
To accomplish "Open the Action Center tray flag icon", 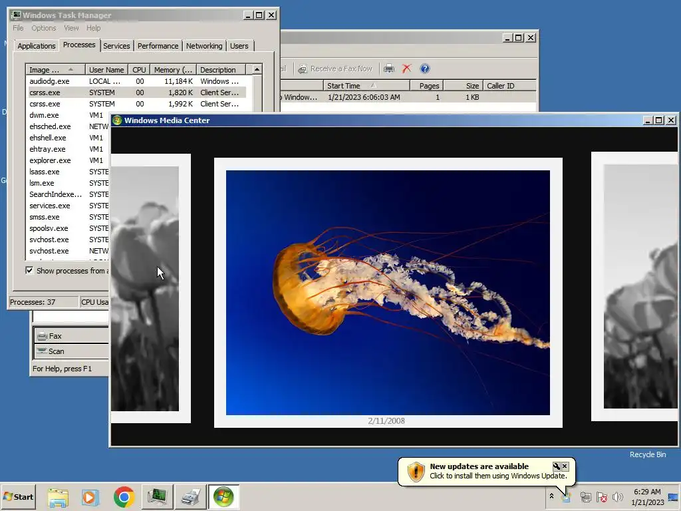I will coord(601,496).
